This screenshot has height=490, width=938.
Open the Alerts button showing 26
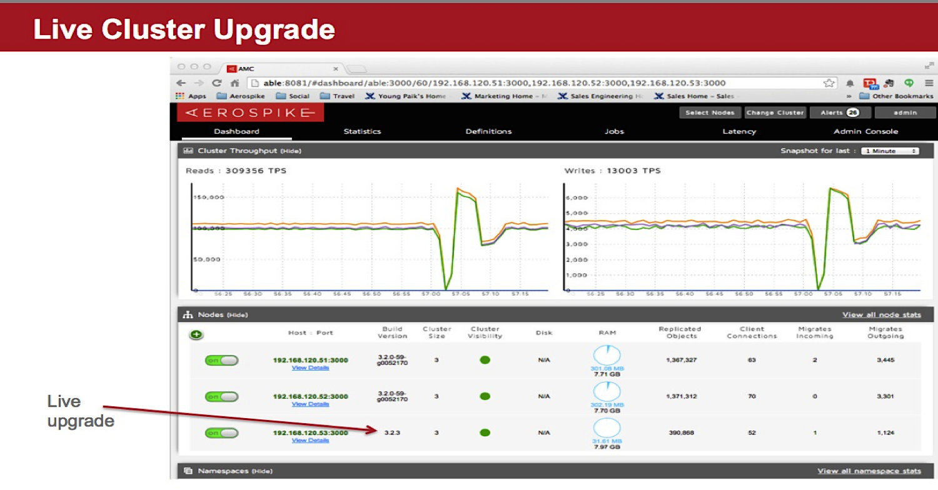(840, 112)
